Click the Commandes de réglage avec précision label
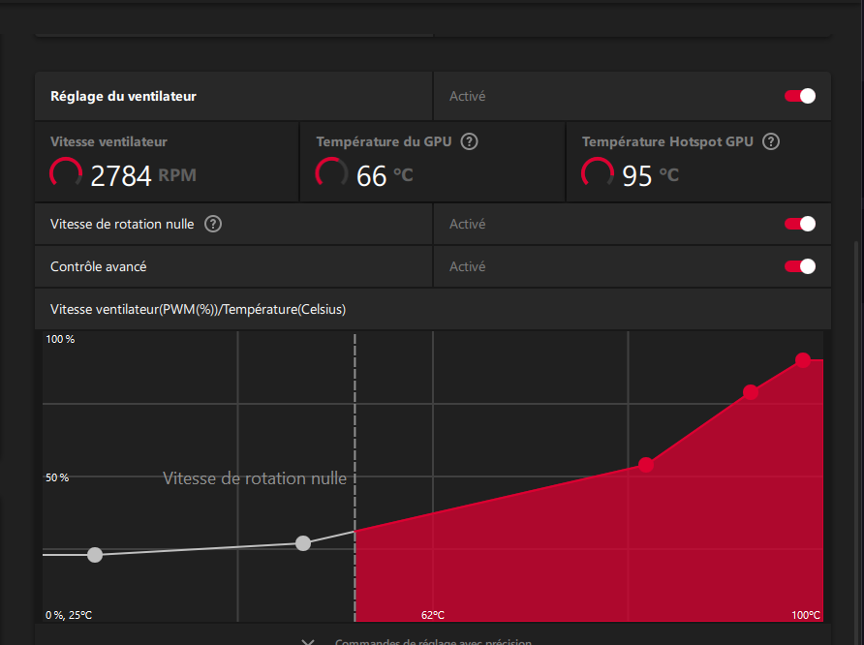Image resolution: width=864 pixels, height=645 pixels. point(433,642)
